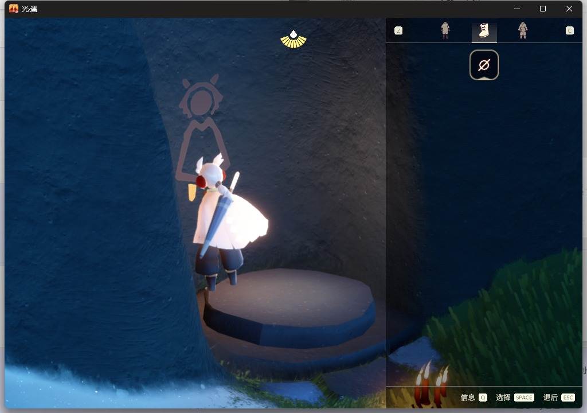Viewport: 587px width, 413px height.
Task: Minimize the 光遇 game window
Action: click(517, 9)
